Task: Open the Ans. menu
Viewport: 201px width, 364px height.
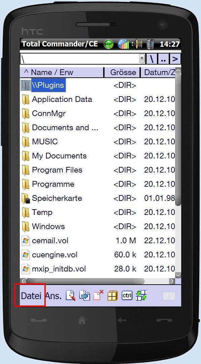Action: (53, 296)
